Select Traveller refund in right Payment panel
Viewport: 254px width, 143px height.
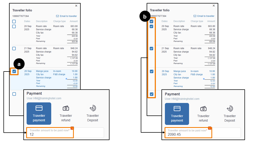pos(203,114)
